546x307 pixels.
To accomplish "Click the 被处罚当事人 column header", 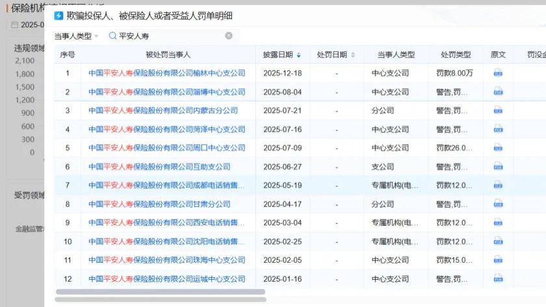I will point(168,55).
